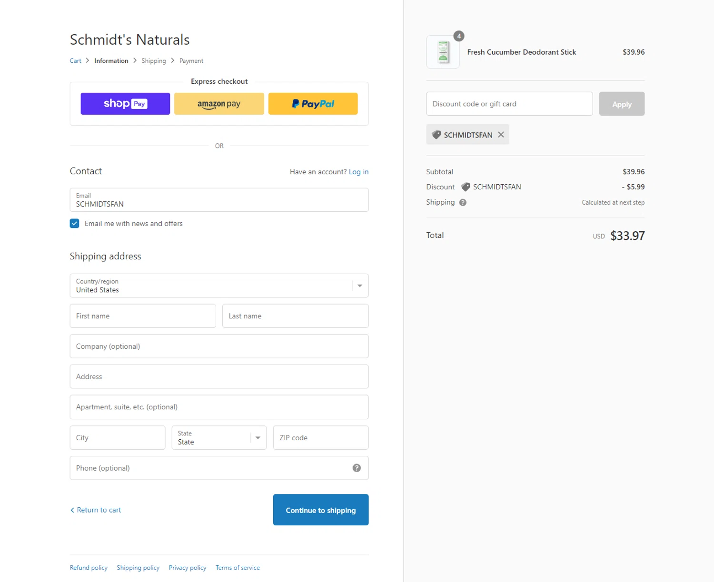Image resolution: width=714 pixels, height=582 pixels.
Task: Focus the City field
Action: tap(118, 437)
